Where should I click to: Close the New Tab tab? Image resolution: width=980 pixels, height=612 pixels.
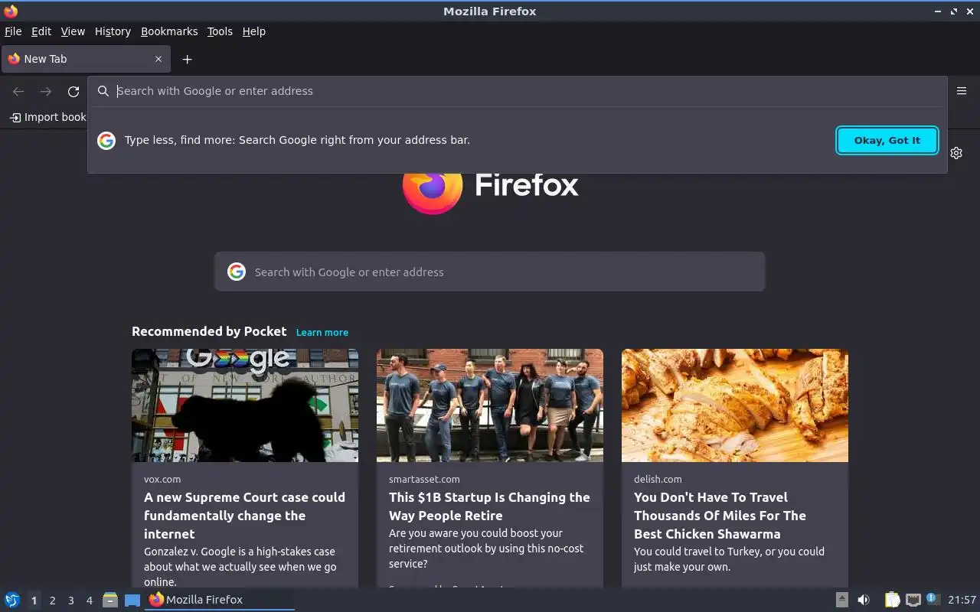tap(158, 59)
